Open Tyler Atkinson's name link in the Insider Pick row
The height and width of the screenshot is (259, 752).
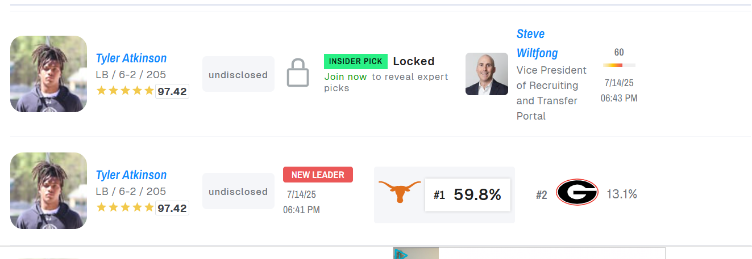[x=131, y=58]
